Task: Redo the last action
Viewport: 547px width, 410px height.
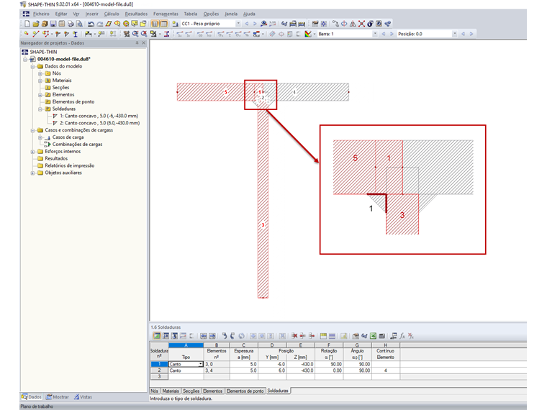Action: point(100,24)
